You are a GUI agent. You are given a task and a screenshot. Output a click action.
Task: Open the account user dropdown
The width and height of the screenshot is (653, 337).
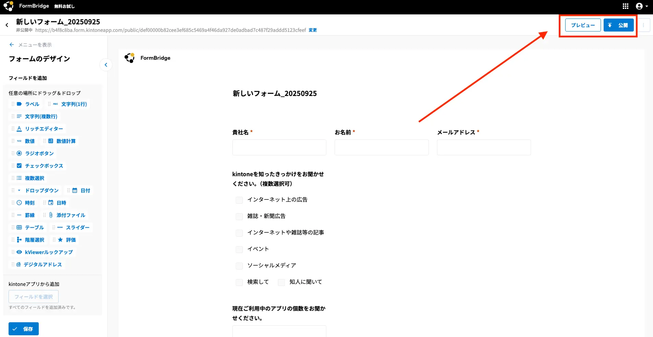(641, 6)
